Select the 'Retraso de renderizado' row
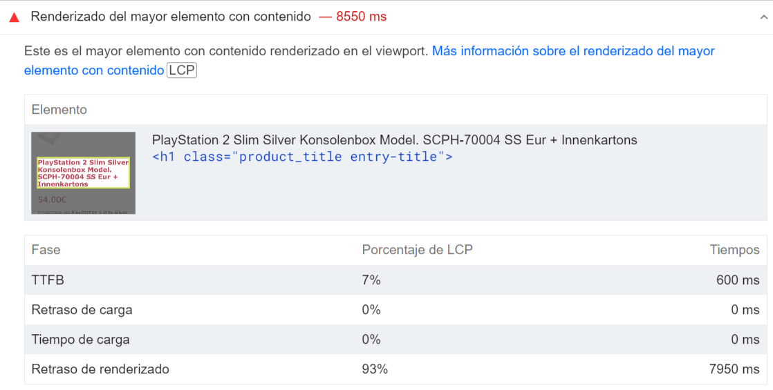773x390 pixels. point(395,369)
